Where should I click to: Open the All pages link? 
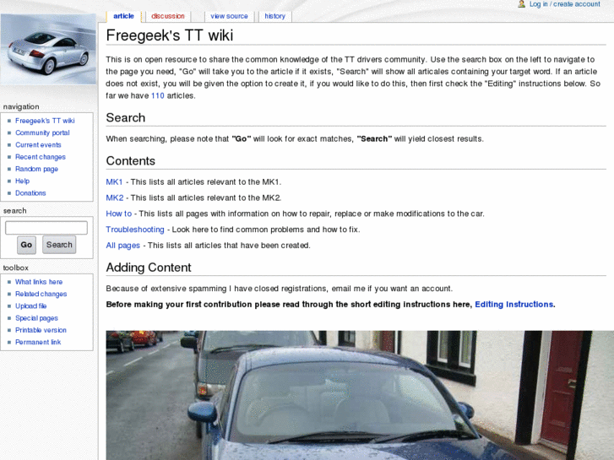[123, 246]
